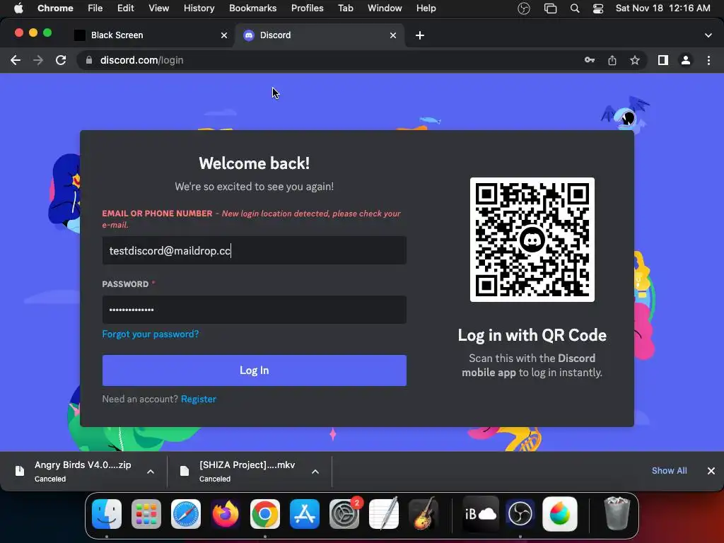
Task: Reload the Discord login page
Action: (61, 60)
